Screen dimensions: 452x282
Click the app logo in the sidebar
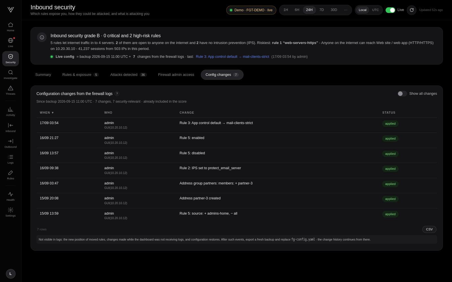11,10
